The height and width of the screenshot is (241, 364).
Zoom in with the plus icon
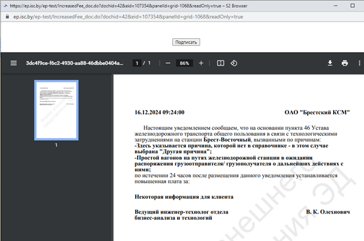201,63
